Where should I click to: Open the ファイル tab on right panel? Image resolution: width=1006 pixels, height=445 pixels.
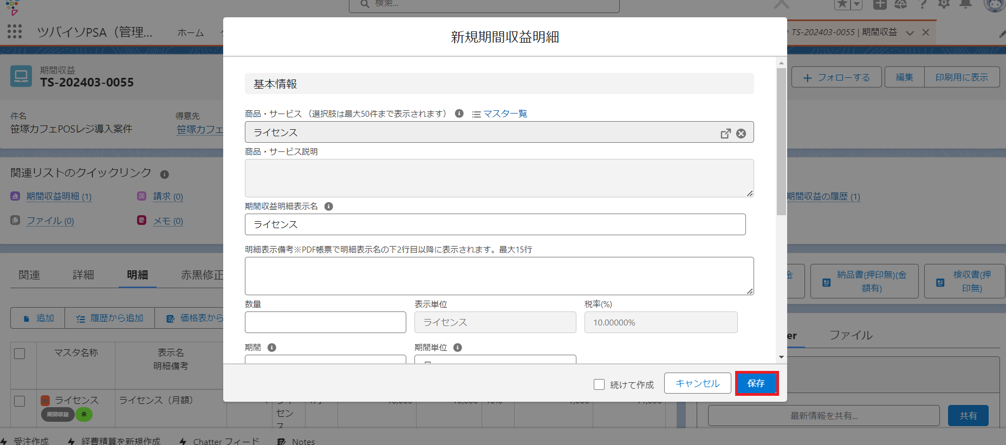(x=851, y=335)
